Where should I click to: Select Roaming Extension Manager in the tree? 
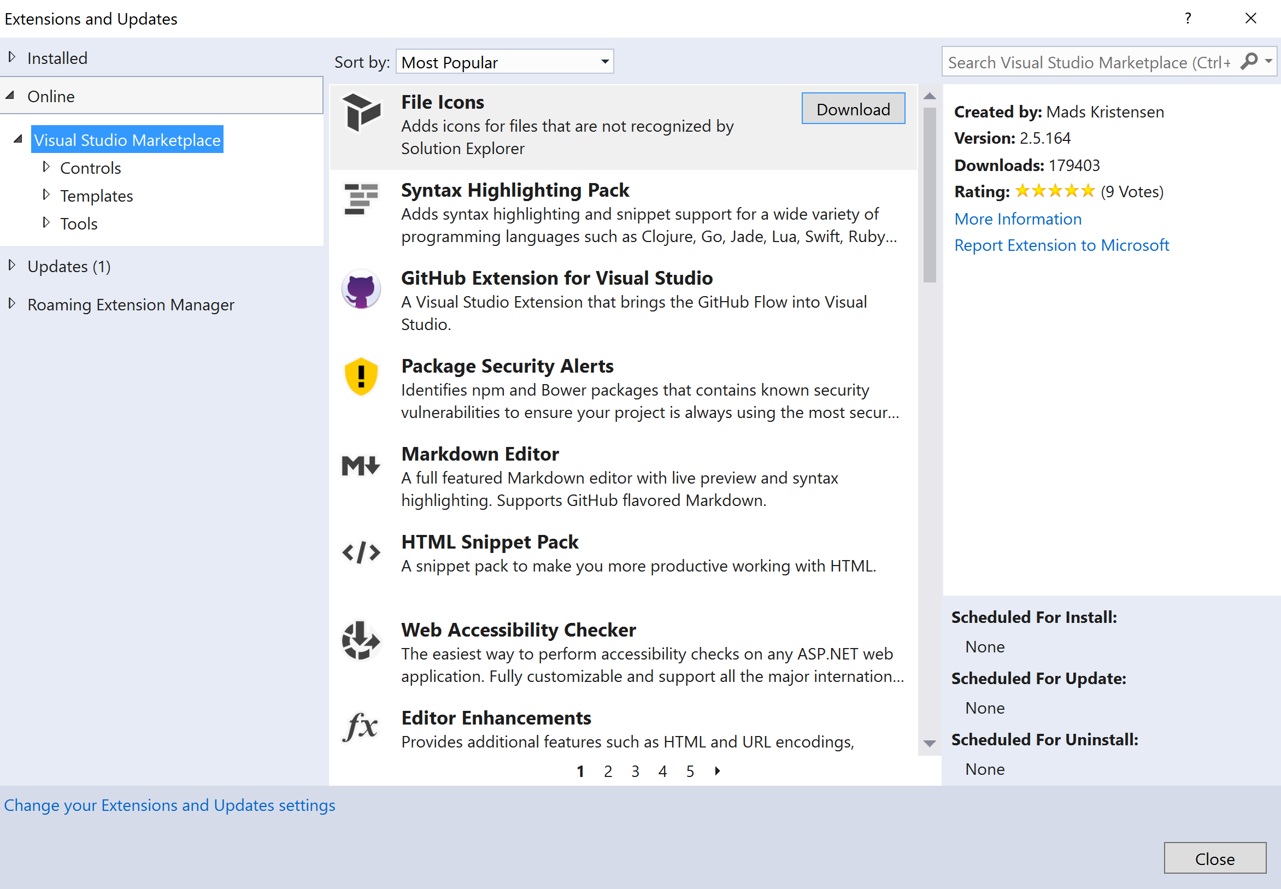pos(131,305)
